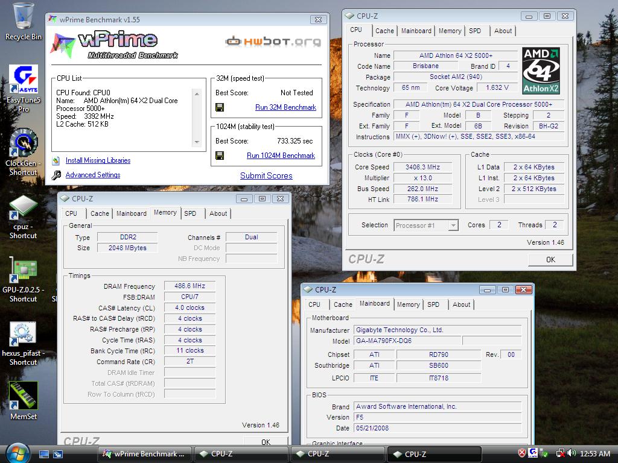The image size is (618, 463).
Task: Click the Command Rate 2T value
Action: (x=190, y=361)
